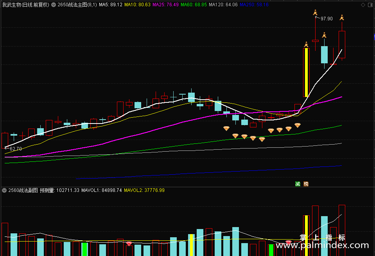
Task: Click the left red diamond in volume pane
Action: (129, 243)
